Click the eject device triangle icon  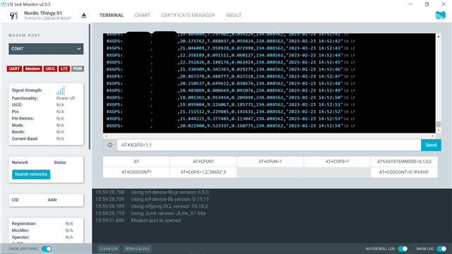point(84,16)
